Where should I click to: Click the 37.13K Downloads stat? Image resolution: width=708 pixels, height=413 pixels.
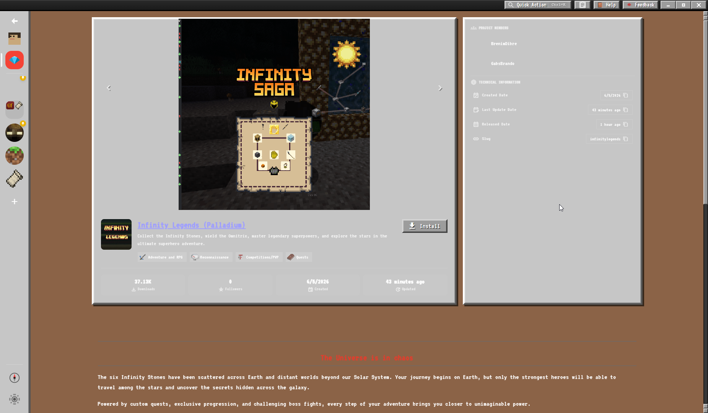(x=143, y=285)
